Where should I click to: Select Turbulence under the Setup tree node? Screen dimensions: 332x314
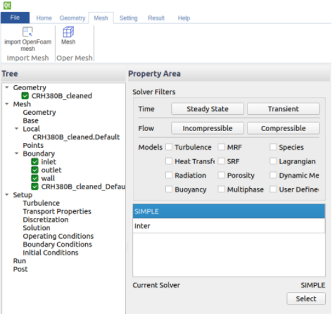click(x=41, y=203)
